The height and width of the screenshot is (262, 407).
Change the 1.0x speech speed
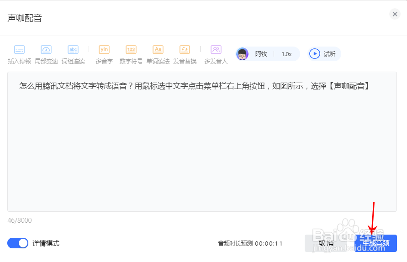pos(286,54)
